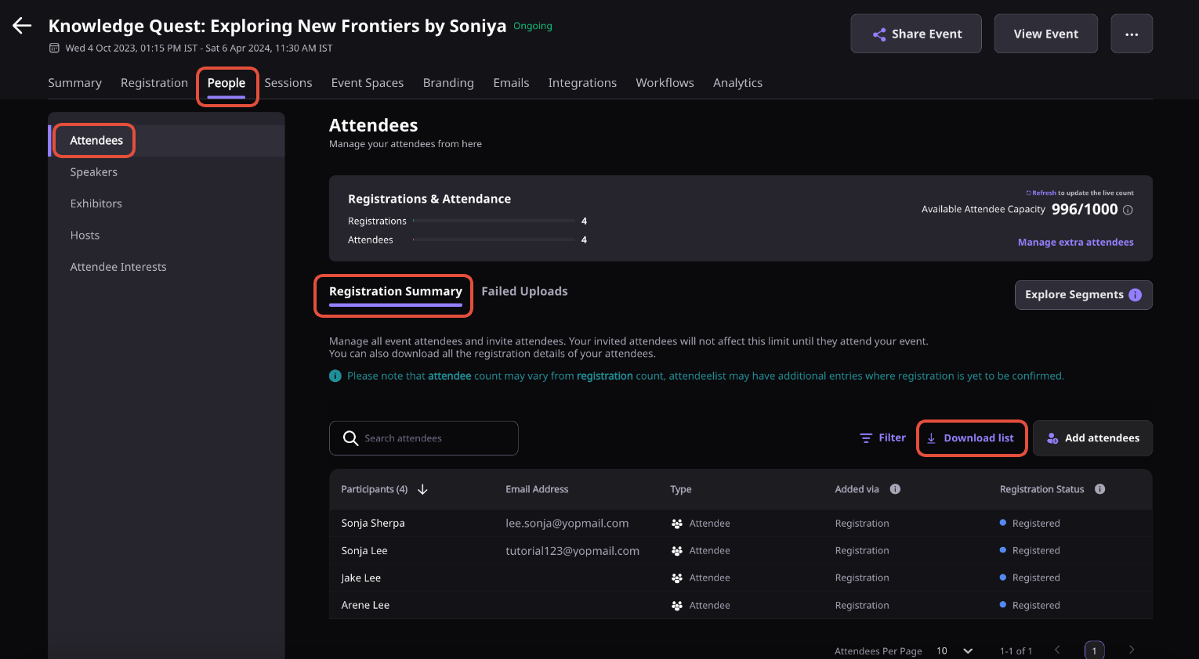Click the Explore Segments button
The image size is (1199, 659).
tap(1083, 295)
